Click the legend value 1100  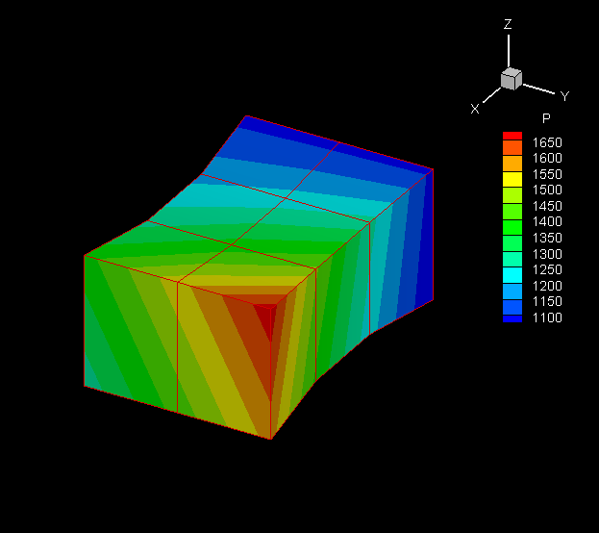tap(547, 317)
